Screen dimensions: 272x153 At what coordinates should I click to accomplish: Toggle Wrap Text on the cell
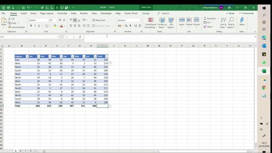(99, 20)
